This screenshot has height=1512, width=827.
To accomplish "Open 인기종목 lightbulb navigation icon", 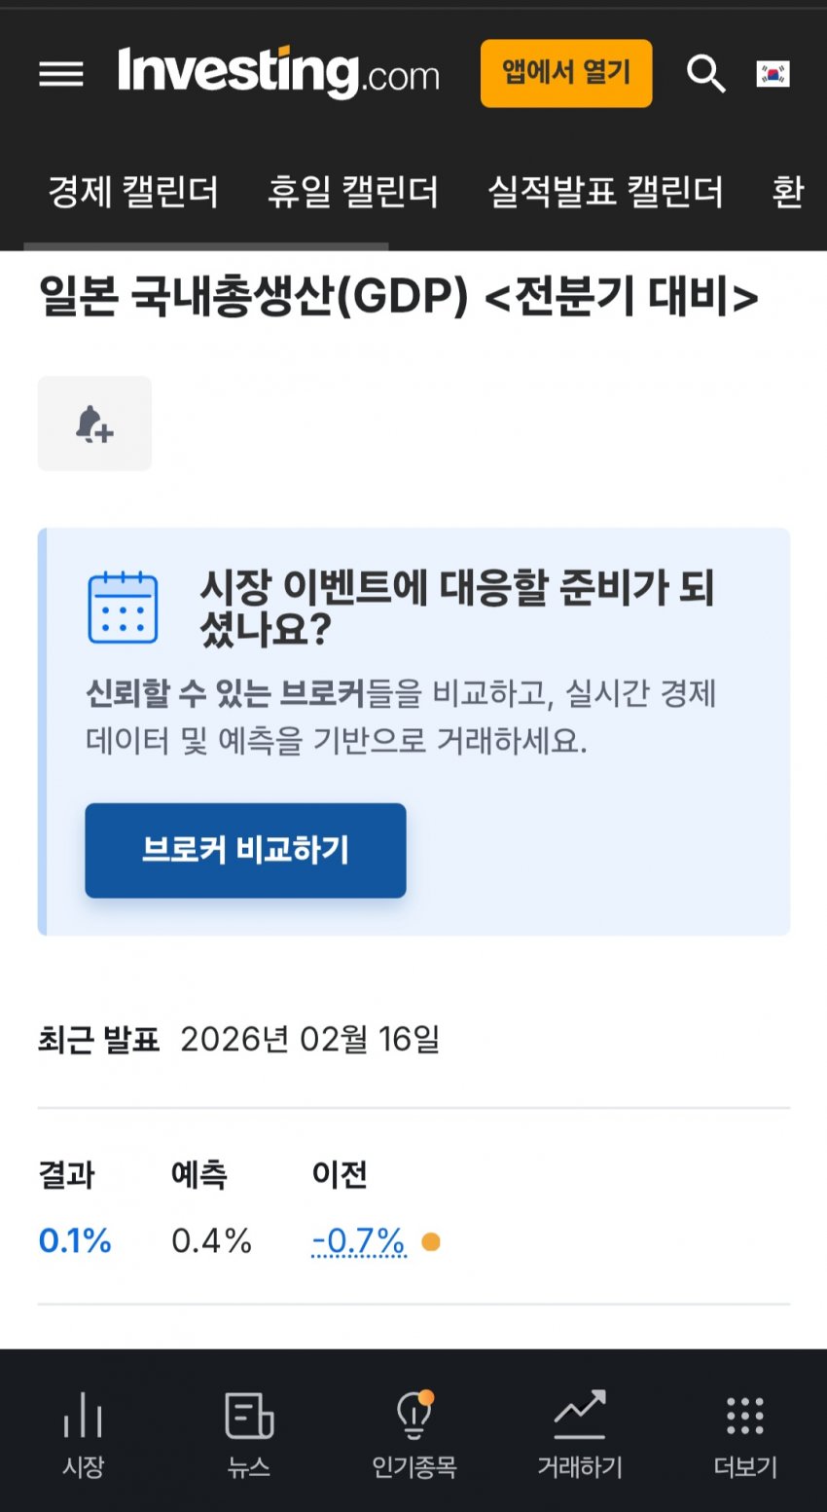I will pos(414,1433).
